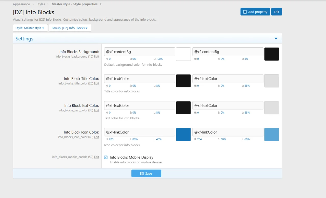Image resolution: width=326 pixels, height=198 pixels.
Task: Toggle the Info Blocks Mobile Display checkbox
Action: click(x=106, y=157)
